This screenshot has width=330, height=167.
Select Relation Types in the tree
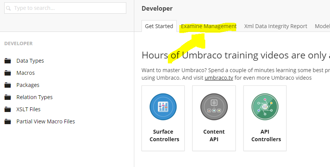34,97
